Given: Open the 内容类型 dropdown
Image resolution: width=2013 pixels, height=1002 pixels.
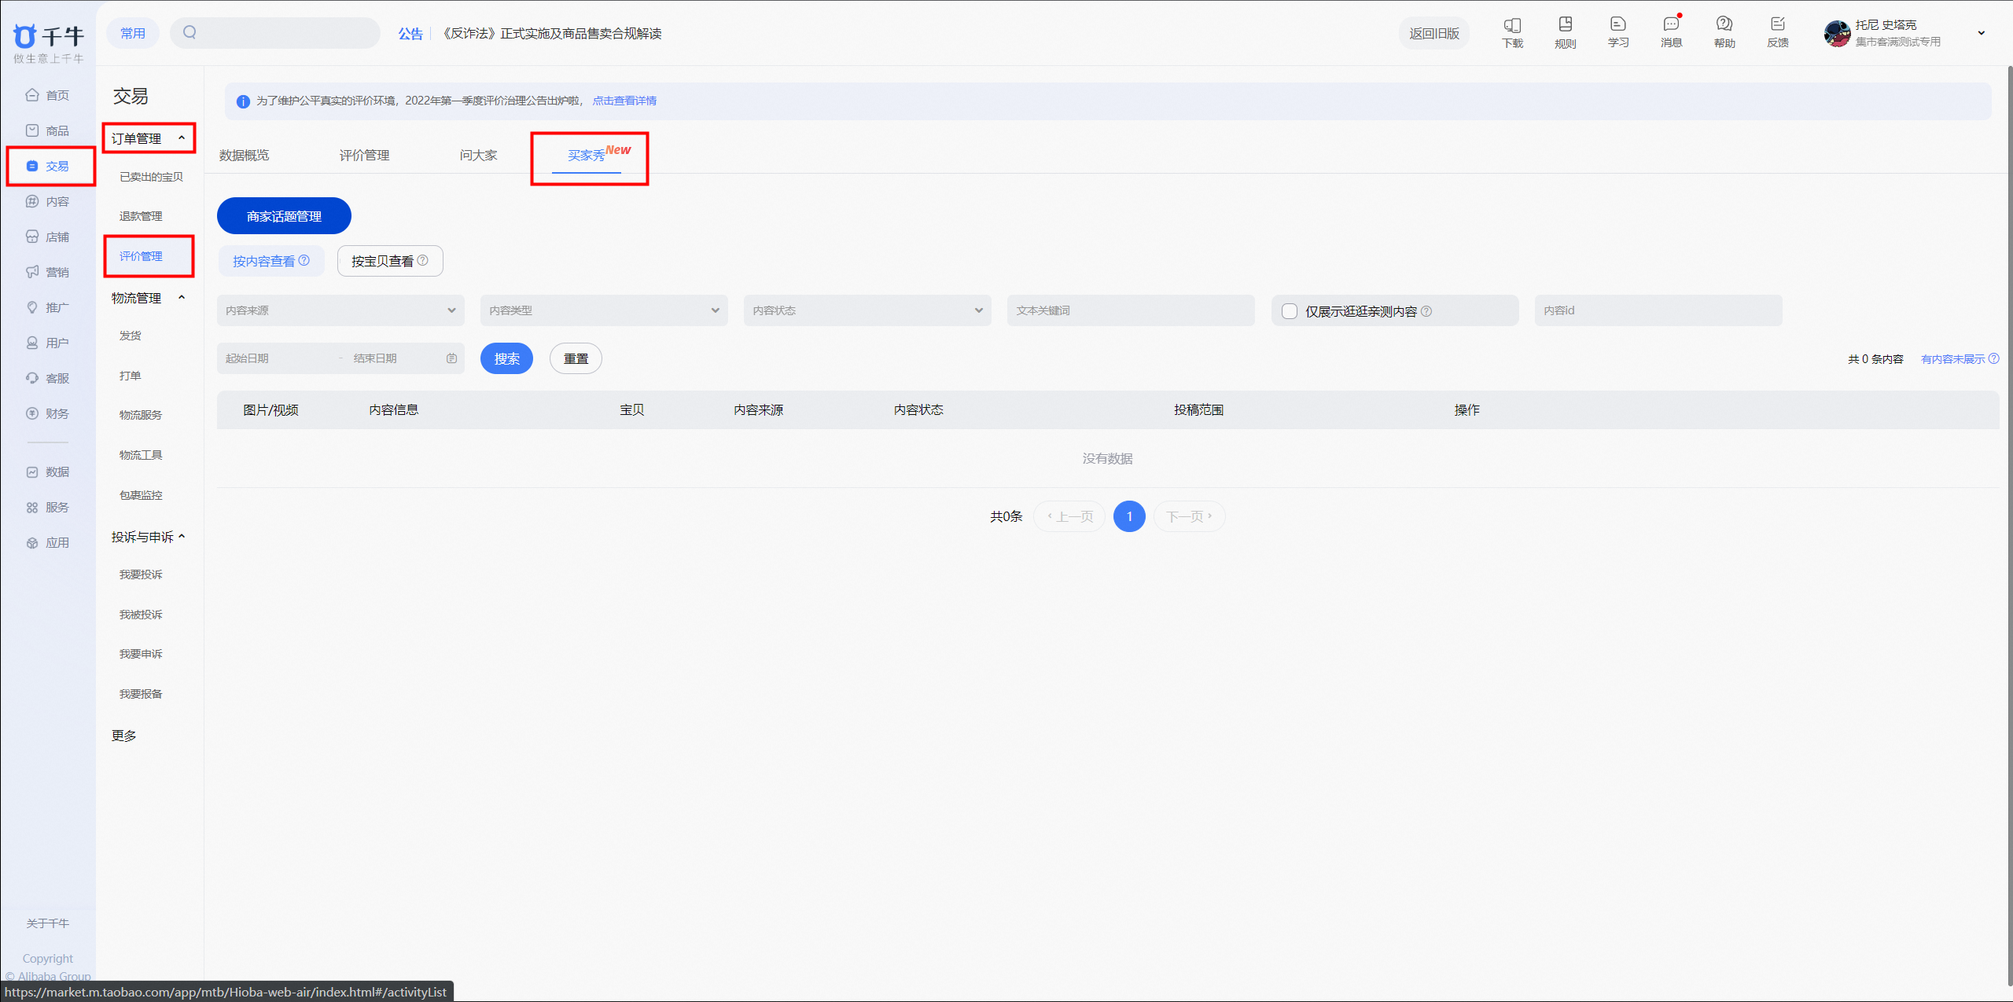Looking at the screenshot, I should coord(604,310).
